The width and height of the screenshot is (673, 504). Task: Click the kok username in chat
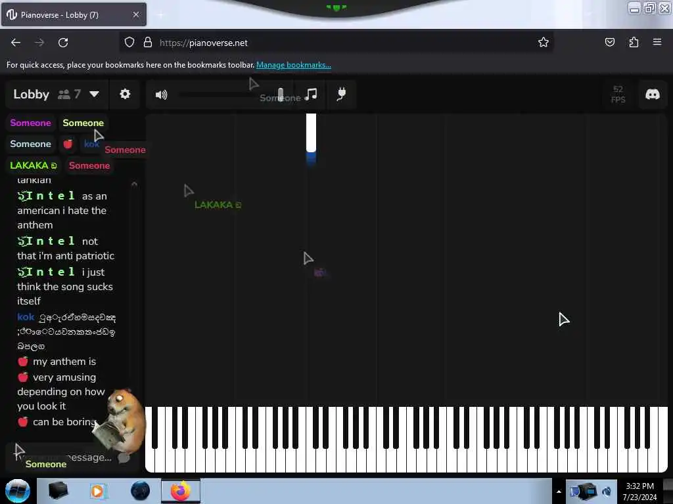[x=26, y=317]
